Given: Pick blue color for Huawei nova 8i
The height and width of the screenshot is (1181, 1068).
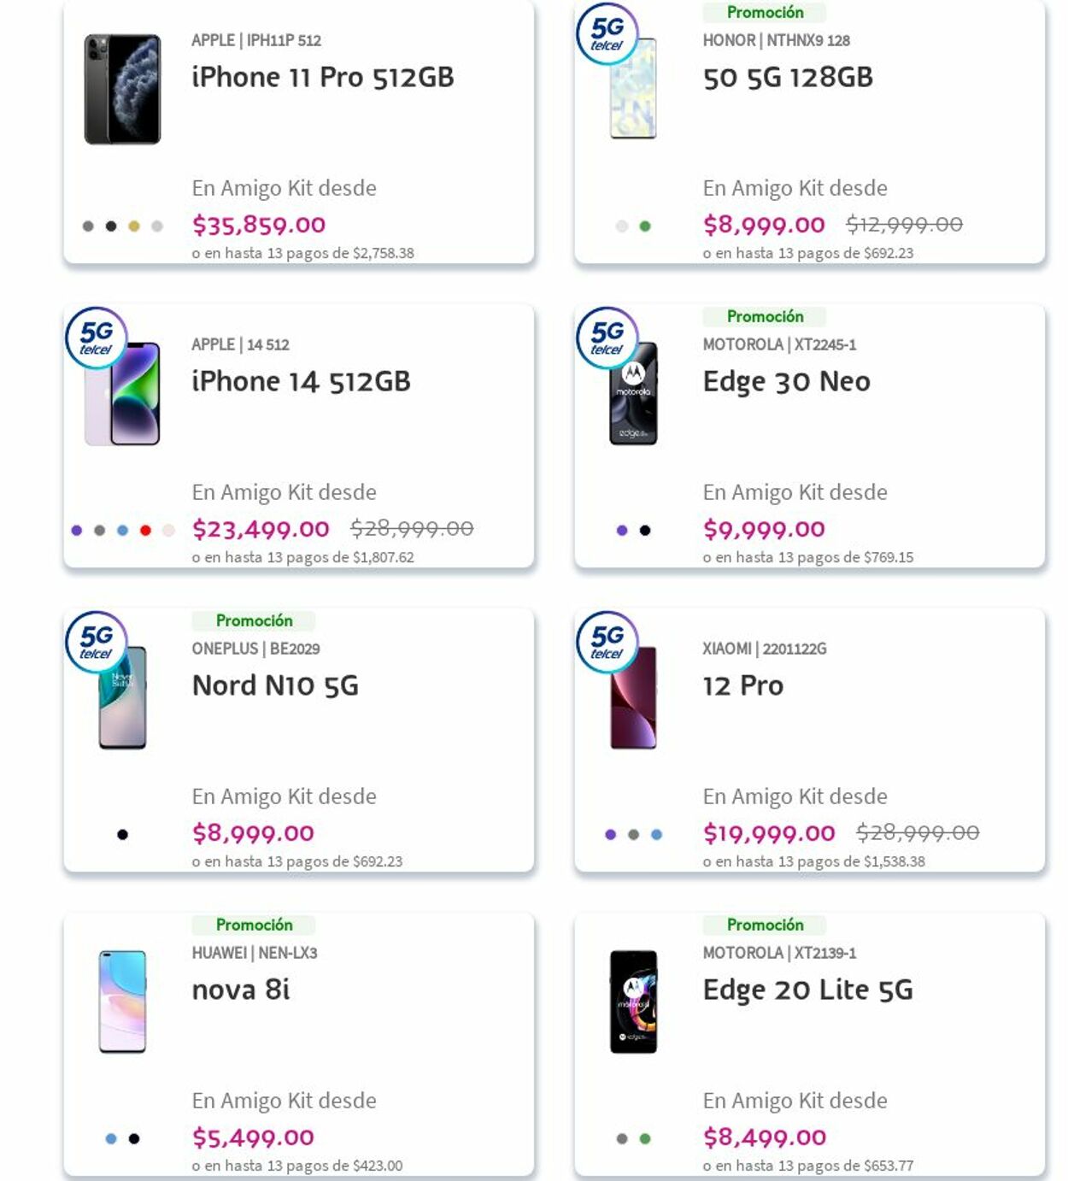Looking at the screenshot, I should pyautogui.click(x=111, y=1139).
